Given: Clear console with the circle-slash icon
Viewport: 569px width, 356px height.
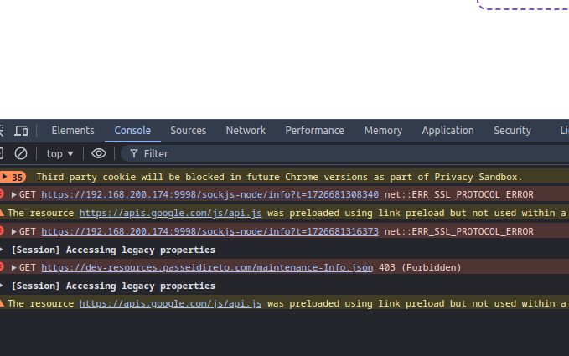Looking at the screenshot, I should (x=21, y=153).
